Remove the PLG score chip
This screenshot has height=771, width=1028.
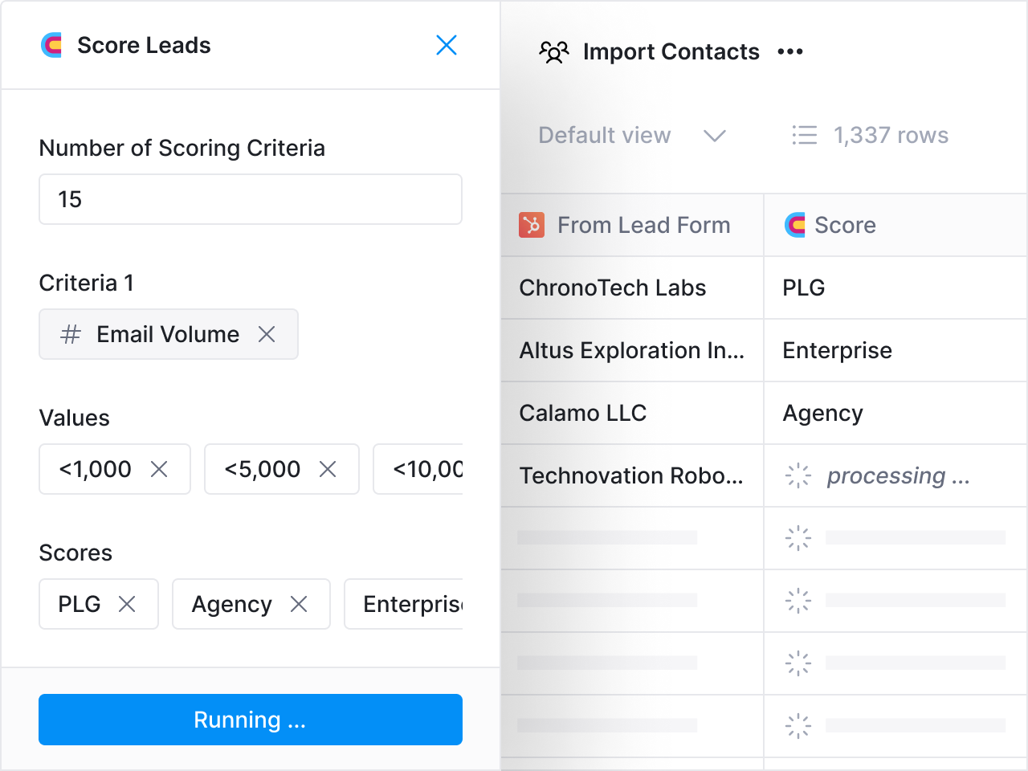click(x=128, y=604)
